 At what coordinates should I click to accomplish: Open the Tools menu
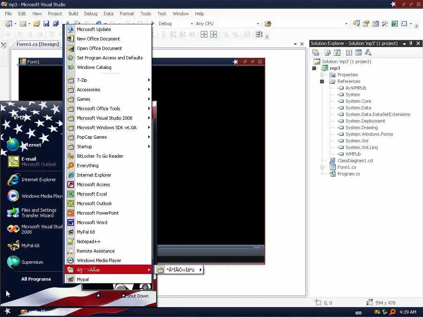coord(146,14)
